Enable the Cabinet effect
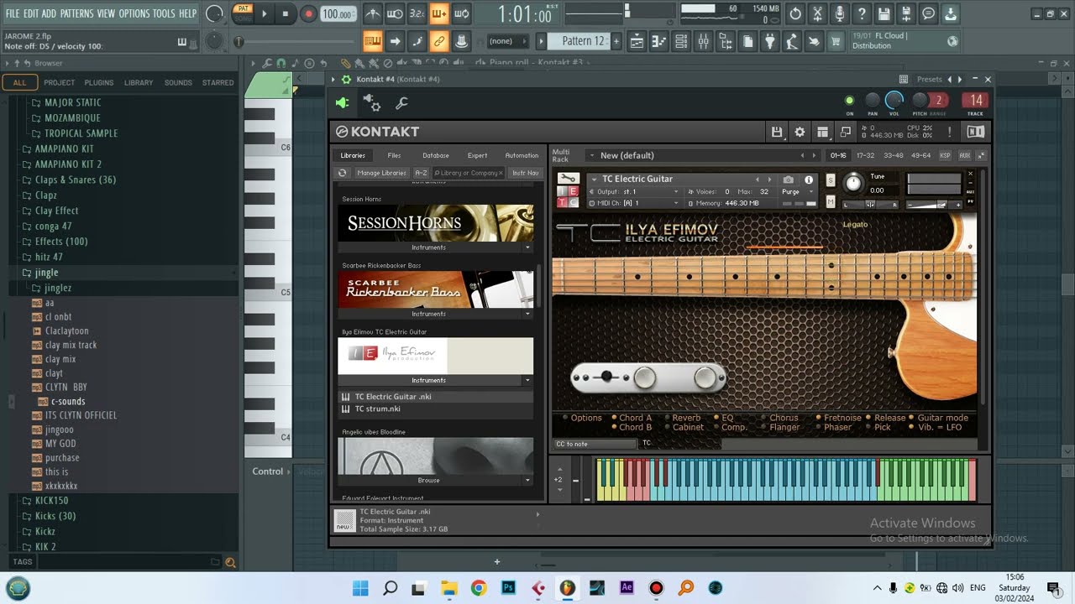1075x604 pixels. tap(668, 428)
